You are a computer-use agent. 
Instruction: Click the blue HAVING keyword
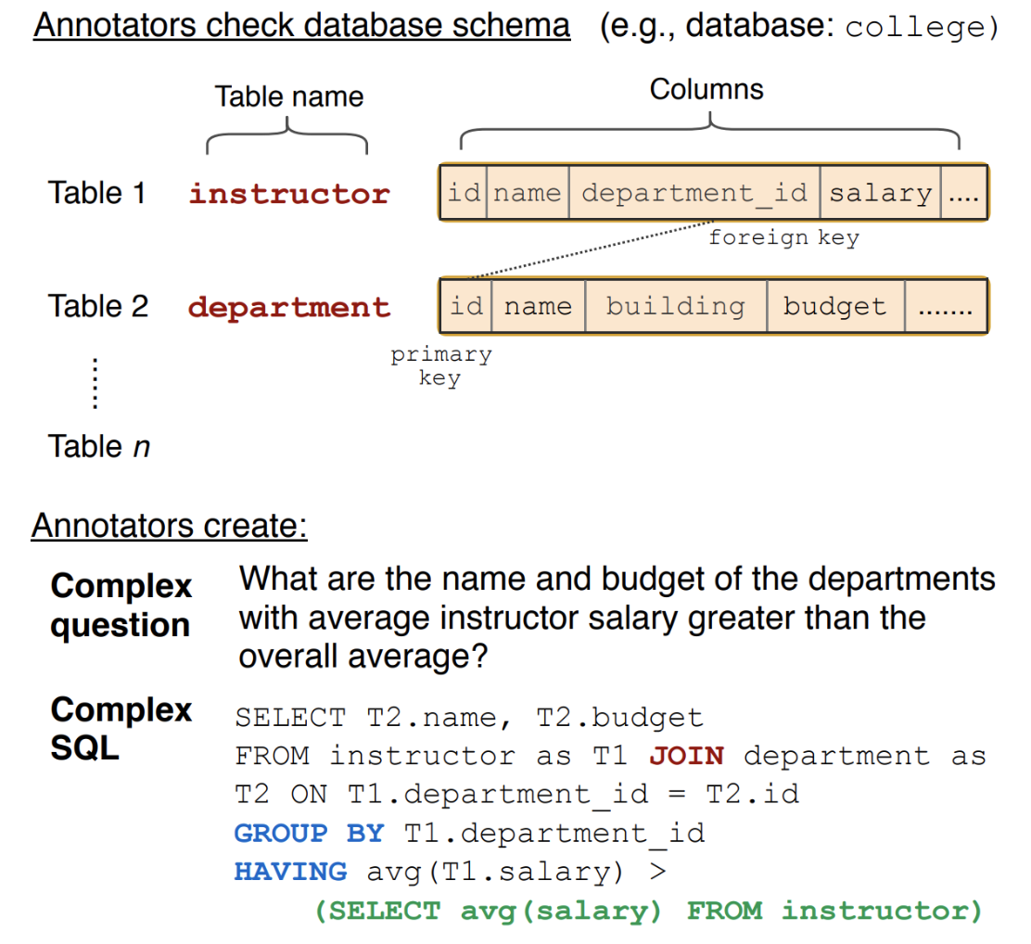[290, 872]
